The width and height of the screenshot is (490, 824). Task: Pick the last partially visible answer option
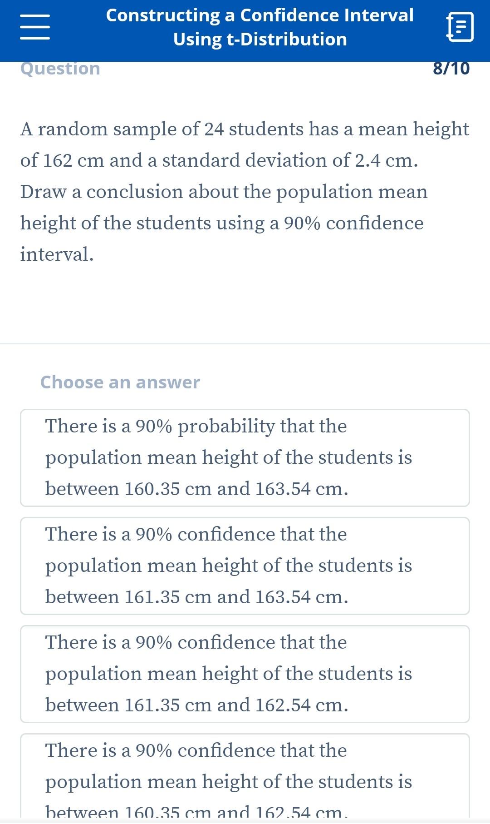(x=245, y=777)
